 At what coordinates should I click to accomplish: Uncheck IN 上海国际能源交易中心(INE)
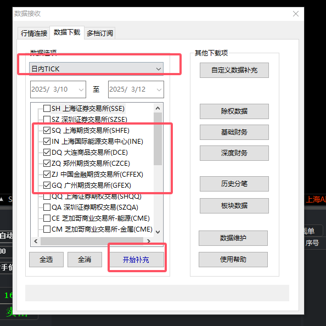coord(47,142)
